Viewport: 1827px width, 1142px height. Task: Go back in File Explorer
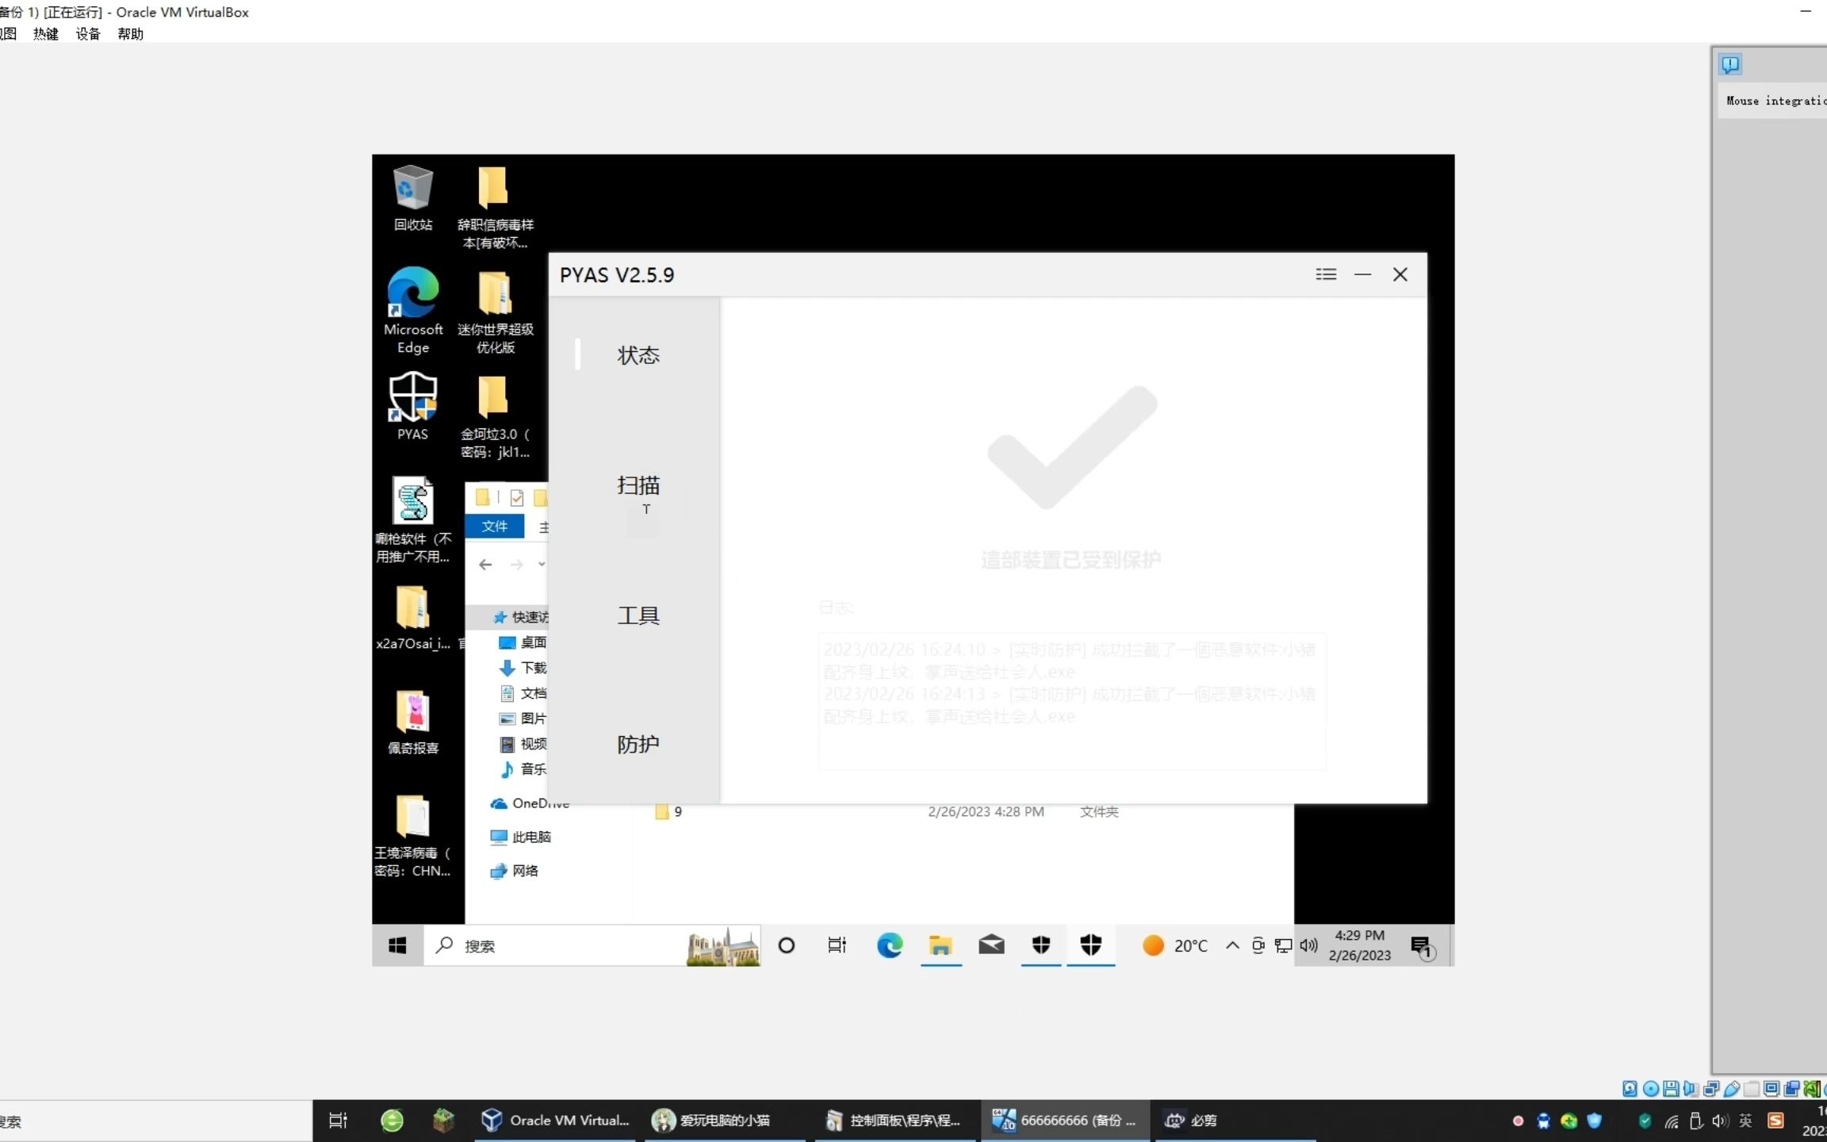[x=485, y=564]
